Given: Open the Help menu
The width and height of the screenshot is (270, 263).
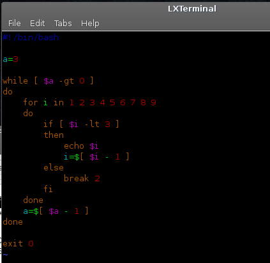Looking at the screenshot, I should click(90, 24).
